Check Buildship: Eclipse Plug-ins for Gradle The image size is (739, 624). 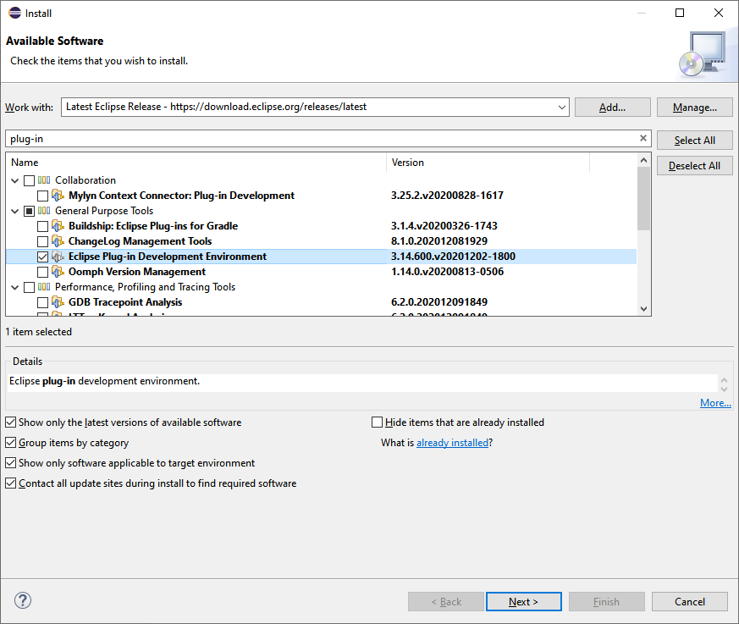point(42,226)
